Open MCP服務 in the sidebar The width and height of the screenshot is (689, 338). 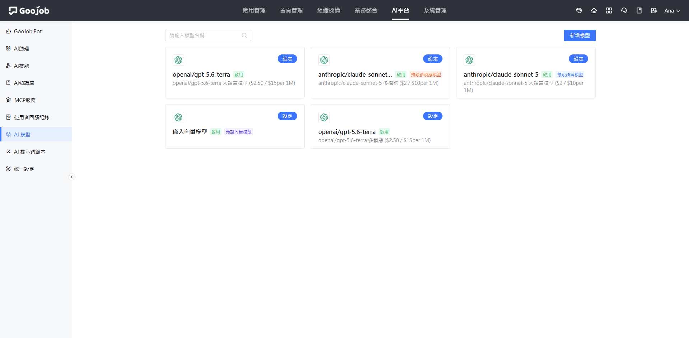[x=36, y=100]
